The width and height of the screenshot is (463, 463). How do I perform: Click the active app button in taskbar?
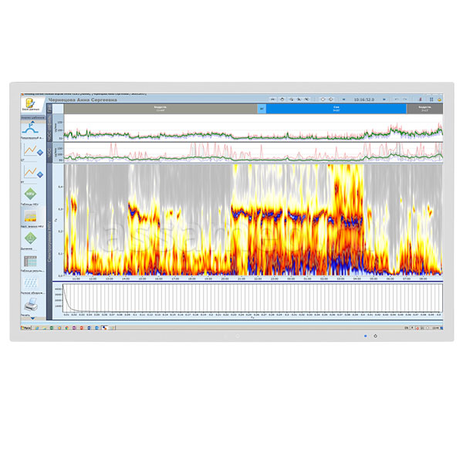pyautogui.click(x=104, y=328)
